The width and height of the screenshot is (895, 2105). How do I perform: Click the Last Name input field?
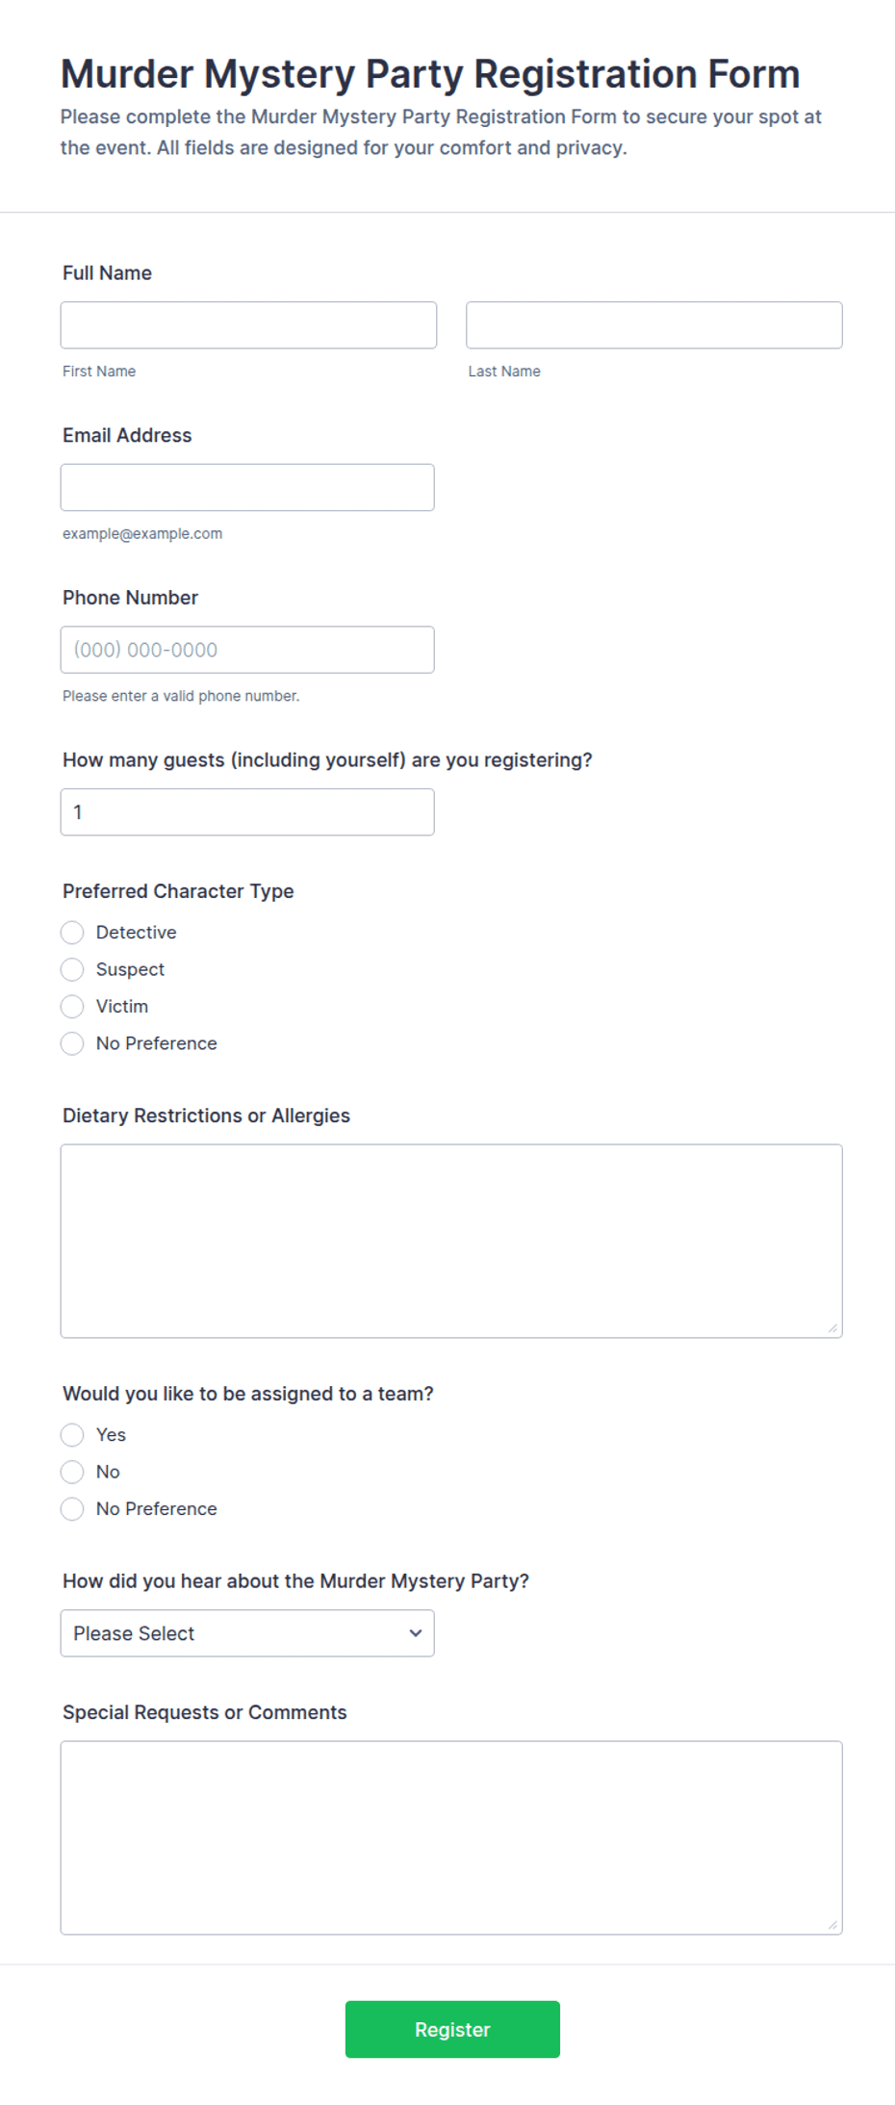click(654, 325)
